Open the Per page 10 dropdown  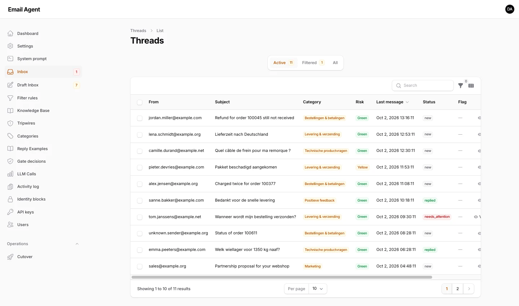click(x=318, y=289)
